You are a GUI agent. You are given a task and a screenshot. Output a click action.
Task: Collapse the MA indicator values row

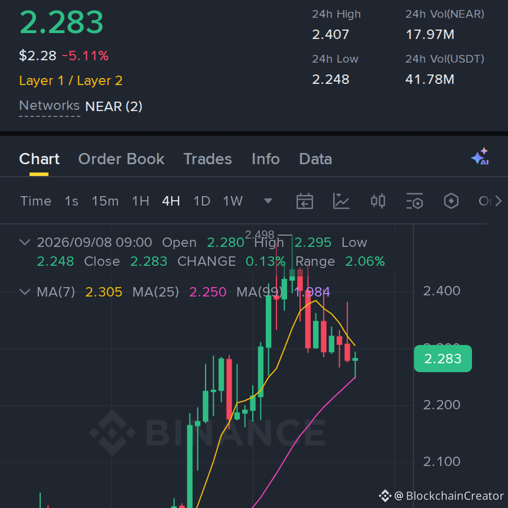click(24, 292)
